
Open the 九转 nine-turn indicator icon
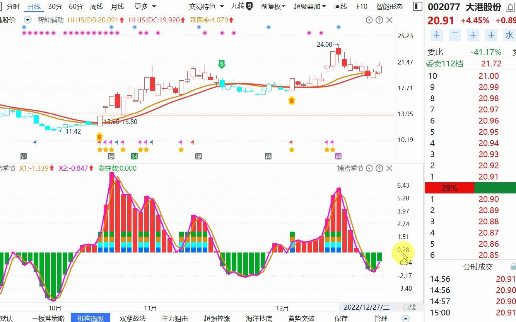coord(249,6)
